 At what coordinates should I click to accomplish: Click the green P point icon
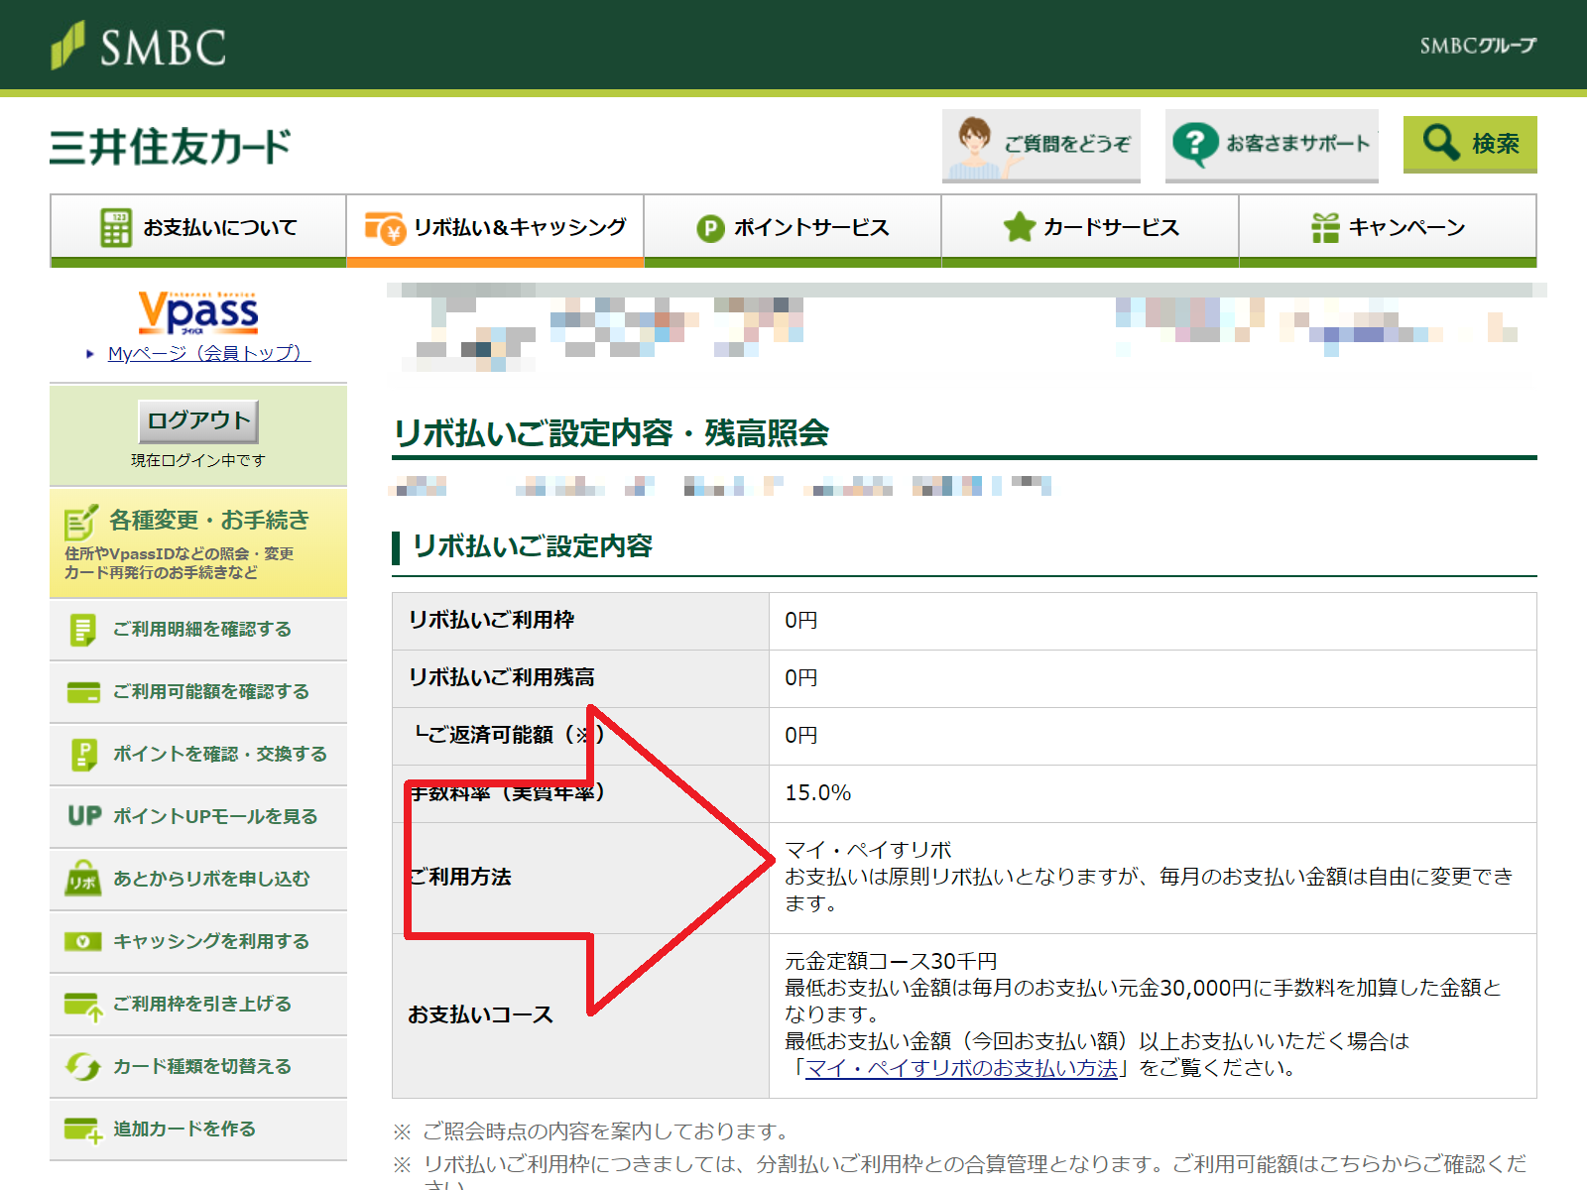(x=710, y=229)
